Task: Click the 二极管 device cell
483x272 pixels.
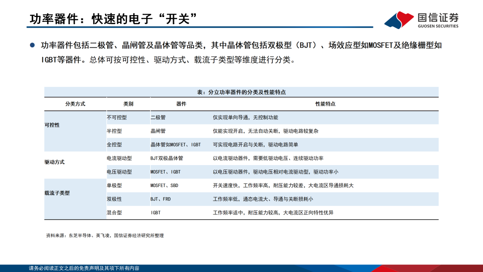Action: tap(158, 117)
